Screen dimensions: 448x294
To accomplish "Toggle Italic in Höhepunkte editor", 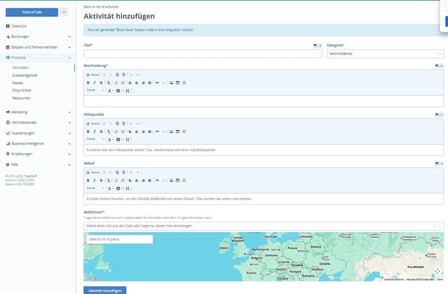I will [94, 132].
